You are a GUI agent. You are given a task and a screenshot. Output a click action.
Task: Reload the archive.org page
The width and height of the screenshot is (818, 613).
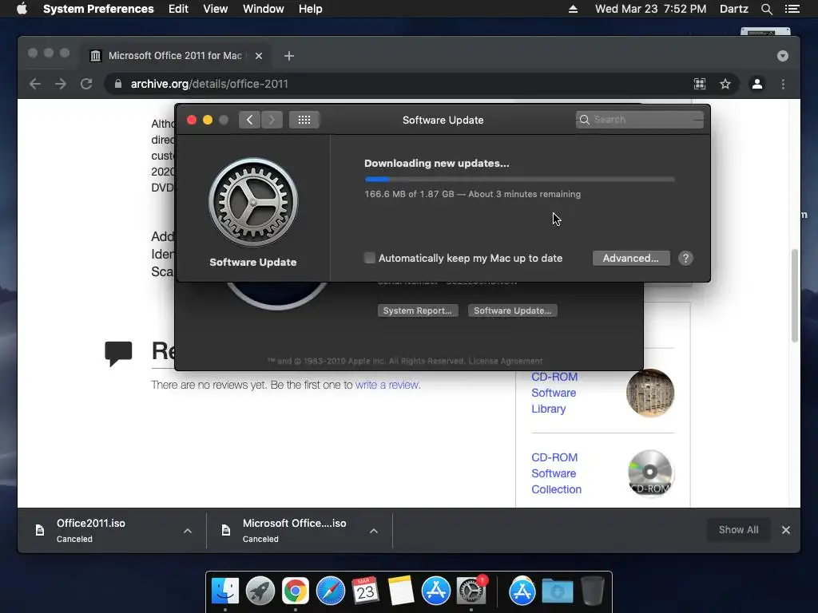[86, 84]
